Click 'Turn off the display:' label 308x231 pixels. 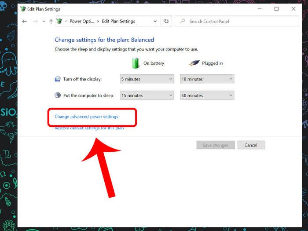[x=83, y=79]
